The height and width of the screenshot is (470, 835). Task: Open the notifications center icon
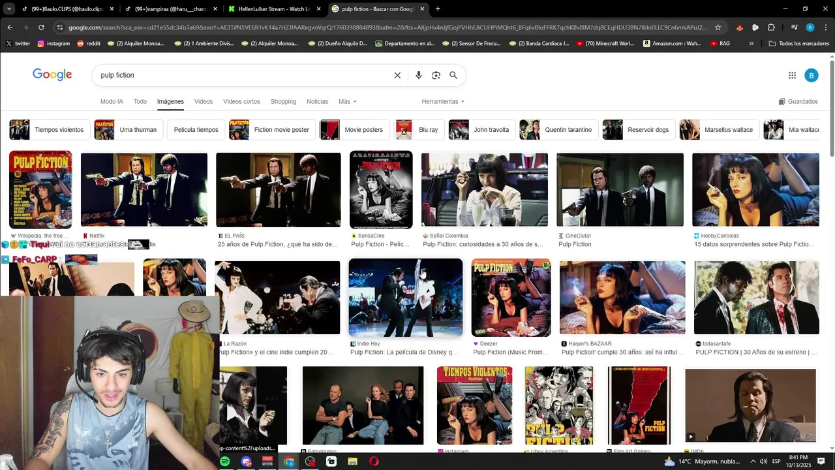point(821,462)
